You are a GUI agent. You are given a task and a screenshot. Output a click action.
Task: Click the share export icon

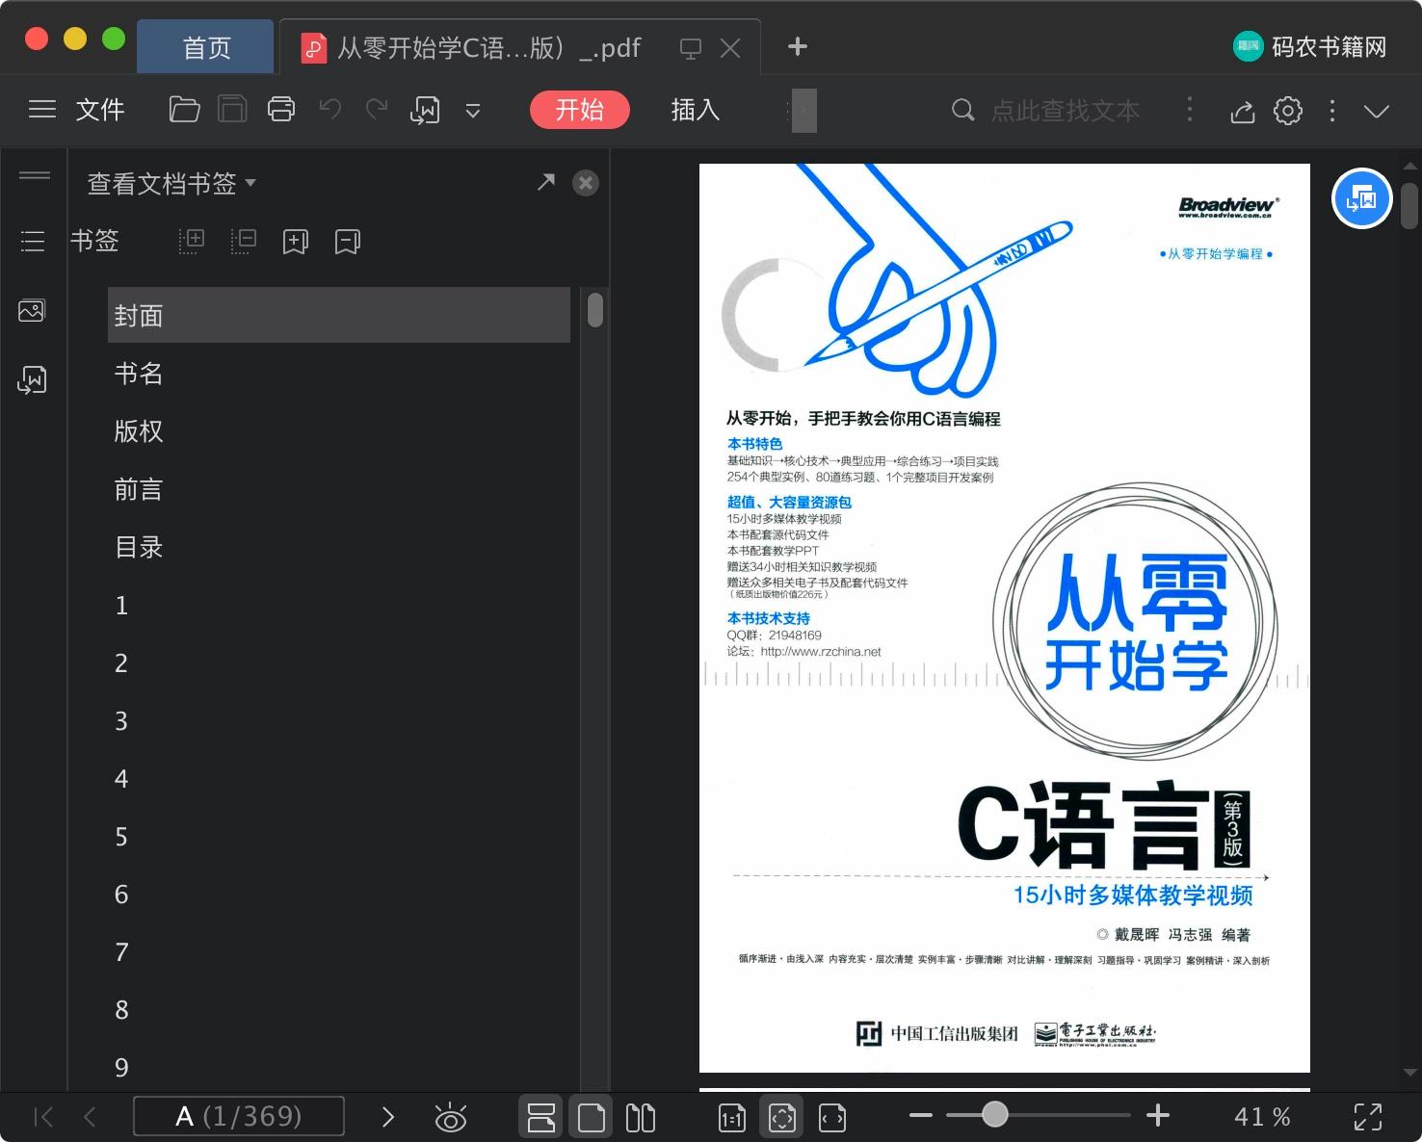pos(1243,112)
